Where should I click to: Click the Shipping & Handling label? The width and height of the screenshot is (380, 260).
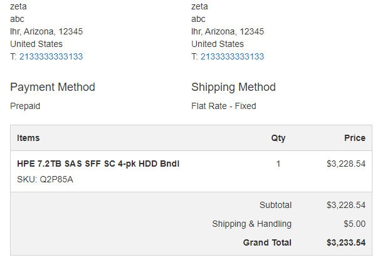coord(251,224)
